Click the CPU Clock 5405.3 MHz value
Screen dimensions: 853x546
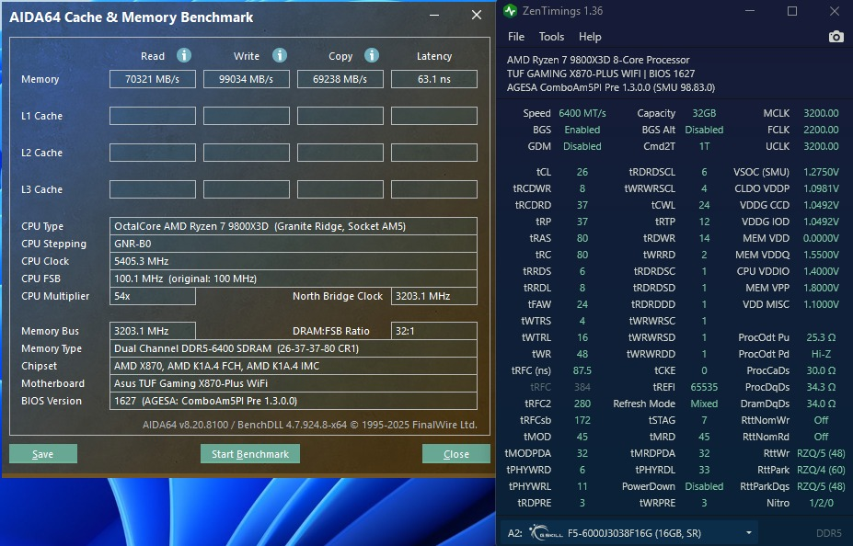point(294,261)
